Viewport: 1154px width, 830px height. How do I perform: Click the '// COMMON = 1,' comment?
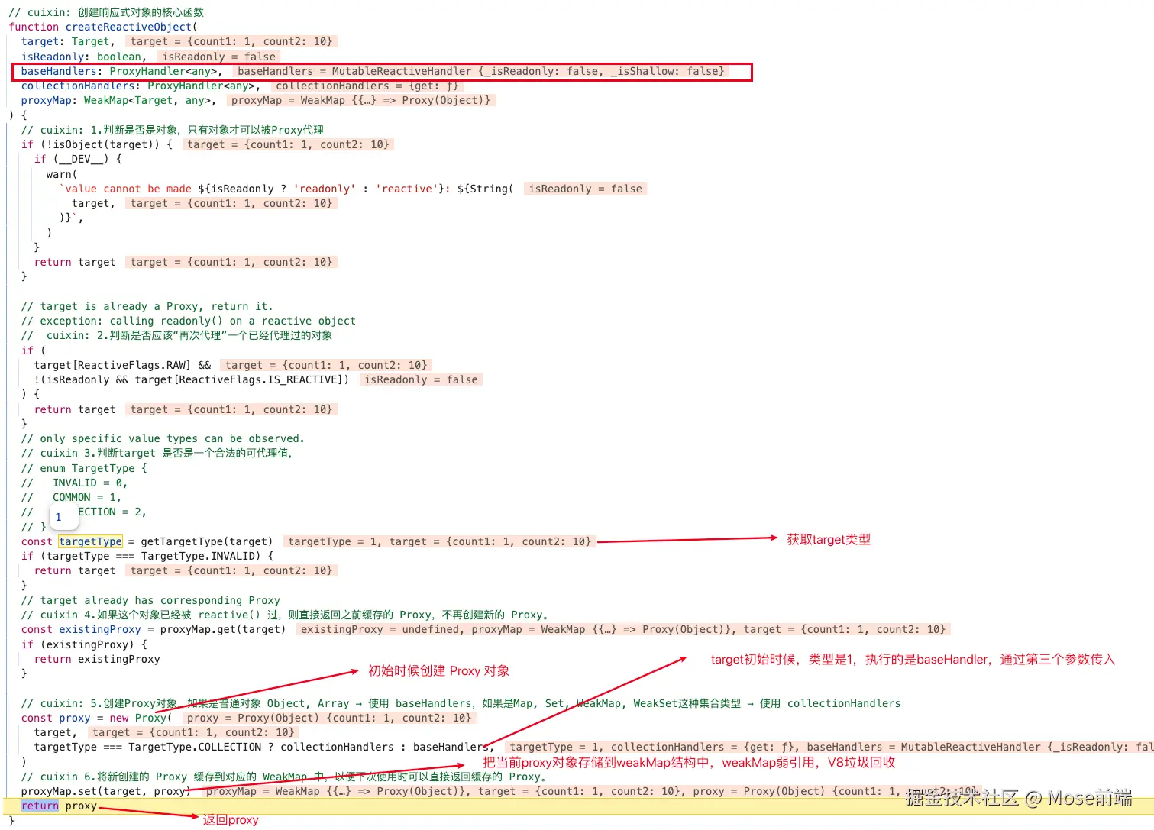pyautogui.click(x=72, y=497)
